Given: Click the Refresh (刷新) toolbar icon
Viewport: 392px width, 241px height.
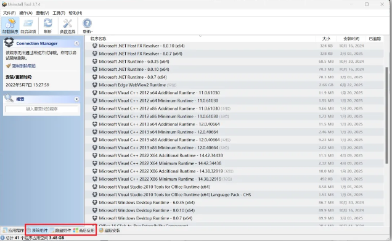Looking at the screenshot, I should coord(47,26).
